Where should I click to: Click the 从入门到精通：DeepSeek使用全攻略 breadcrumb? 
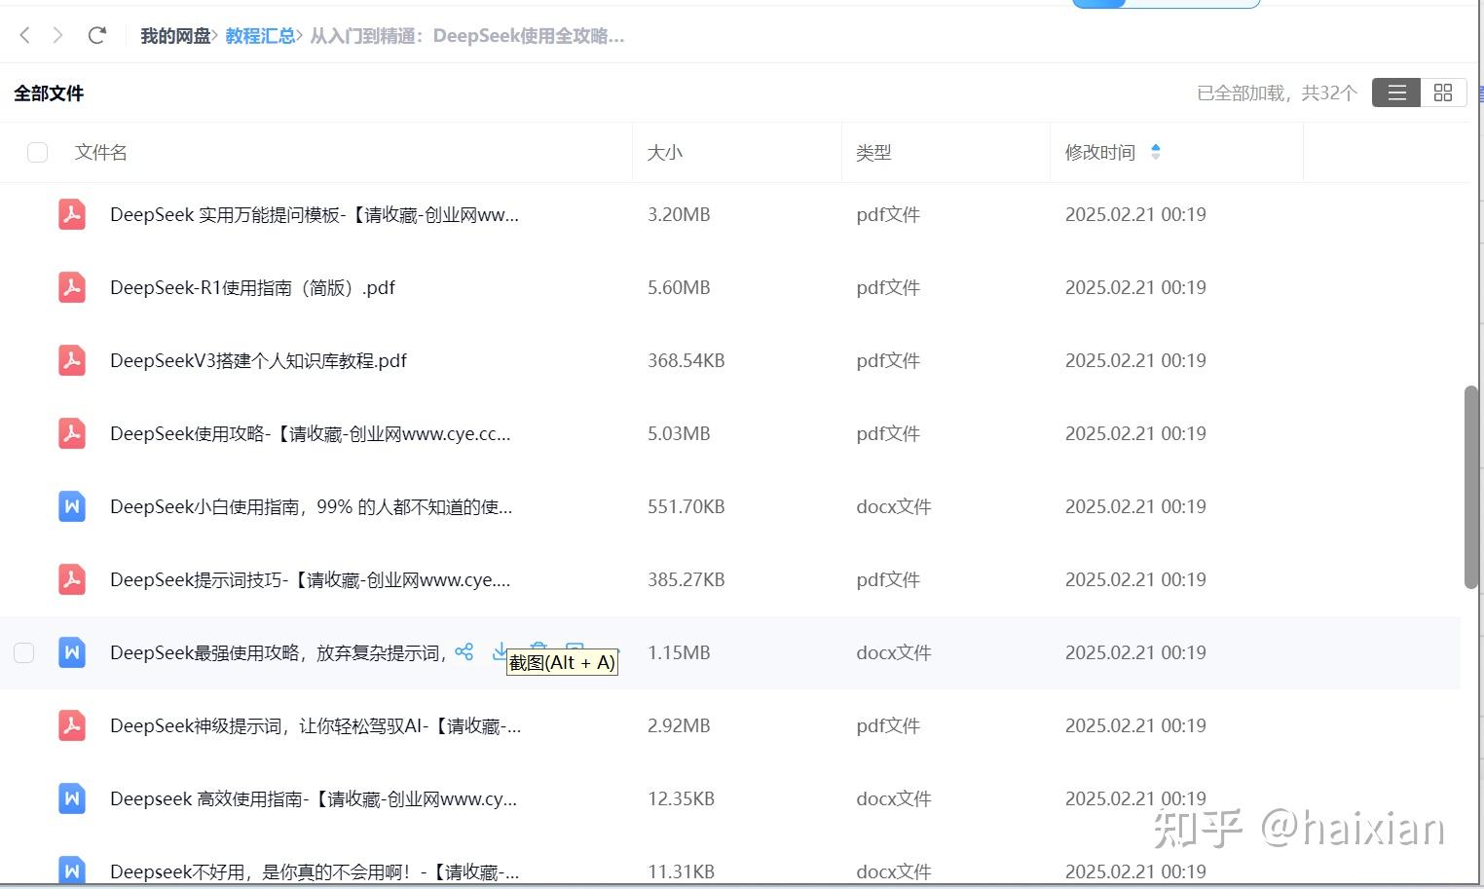click(467, 36)
